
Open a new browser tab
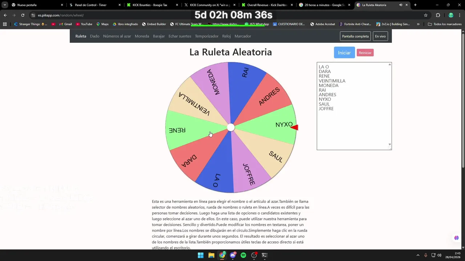tap(415, 5)
